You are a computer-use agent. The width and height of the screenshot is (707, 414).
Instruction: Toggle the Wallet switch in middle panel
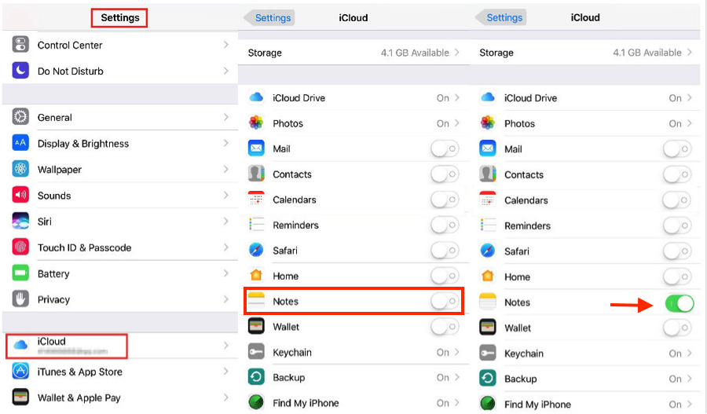point(445,327)
